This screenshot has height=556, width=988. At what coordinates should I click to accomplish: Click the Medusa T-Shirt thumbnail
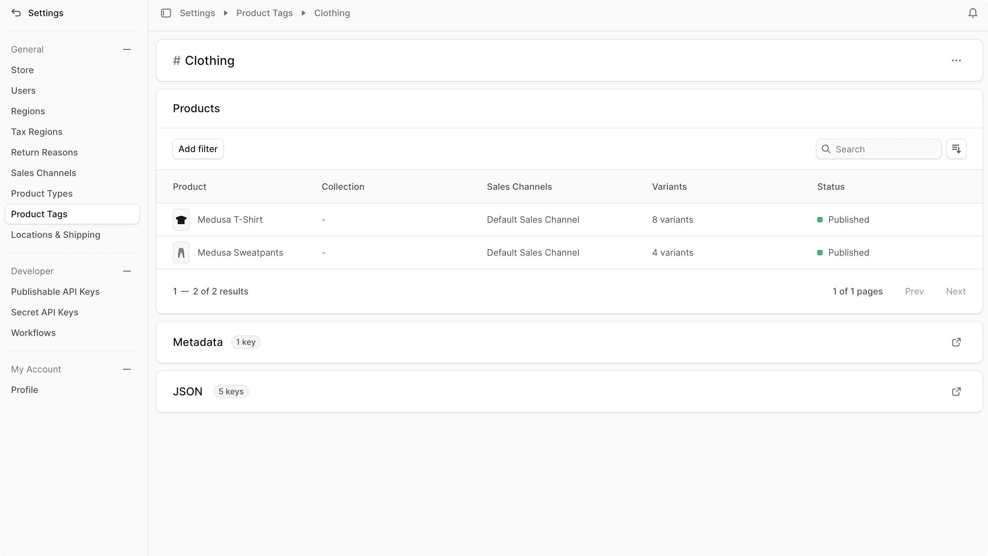pos(181,220)
